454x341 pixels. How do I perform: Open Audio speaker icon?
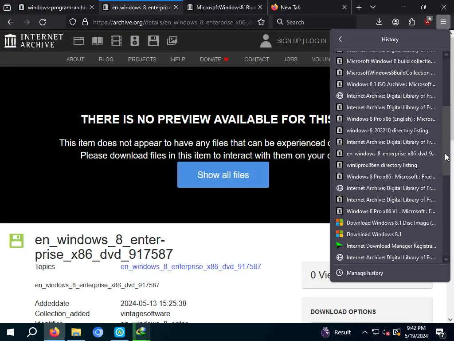[135, 41]
